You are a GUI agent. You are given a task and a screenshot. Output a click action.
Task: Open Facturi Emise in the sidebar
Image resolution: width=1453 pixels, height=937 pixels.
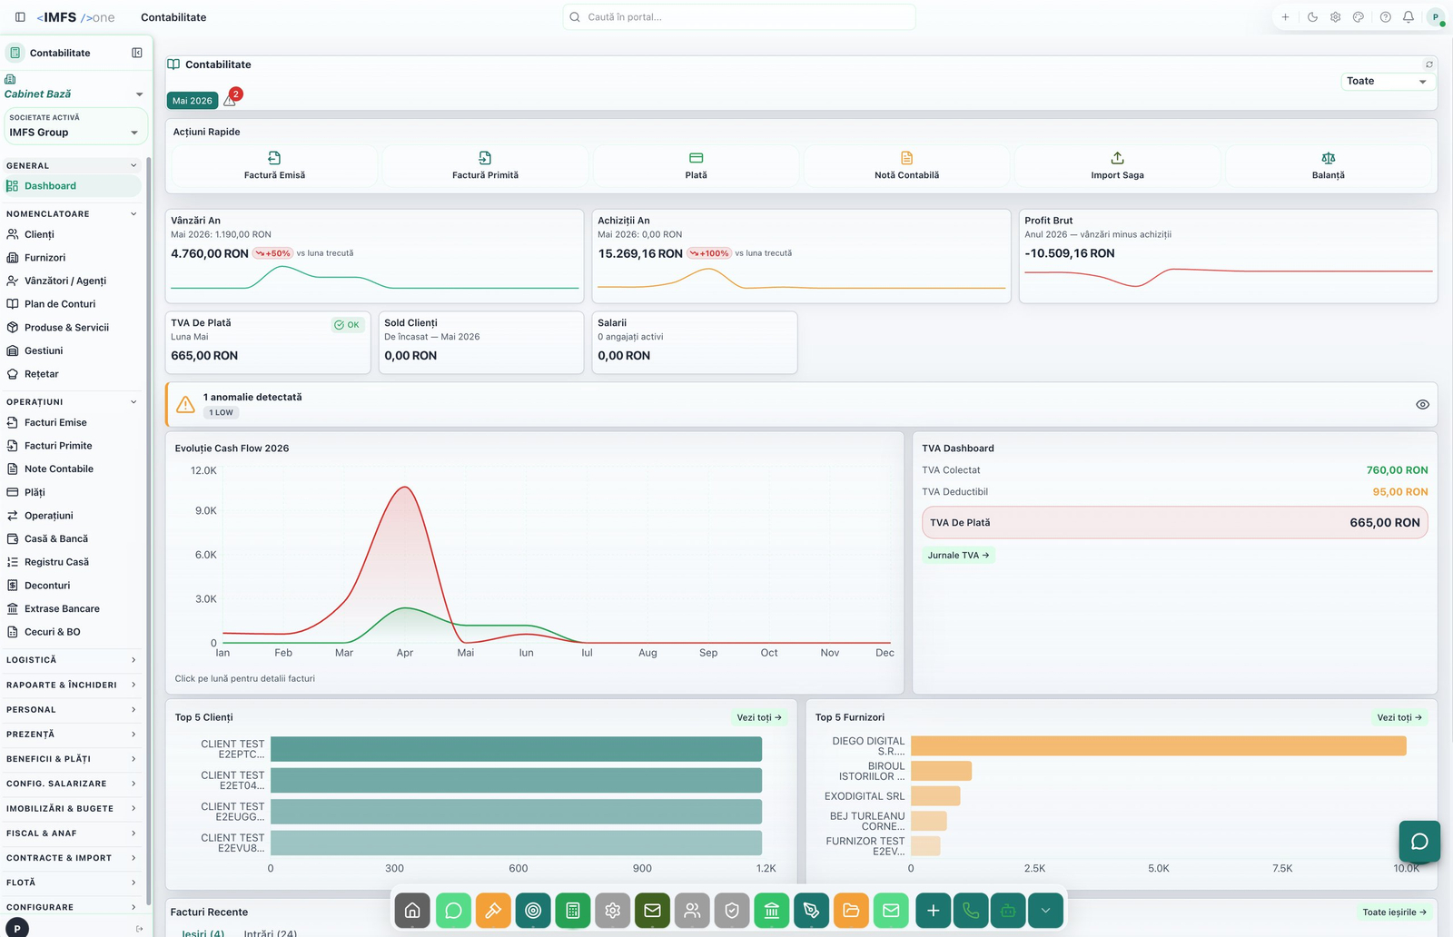[73, 422]
